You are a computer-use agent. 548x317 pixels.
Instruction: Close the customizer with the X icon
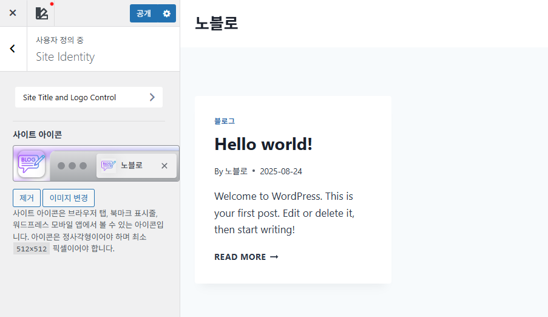click(13, 13)
